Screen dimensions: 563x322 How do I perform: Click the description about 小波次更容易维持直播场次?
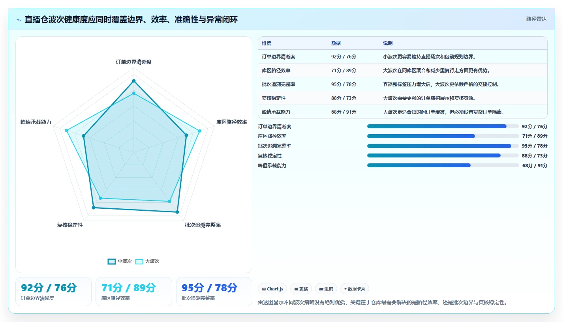[430, 57]
